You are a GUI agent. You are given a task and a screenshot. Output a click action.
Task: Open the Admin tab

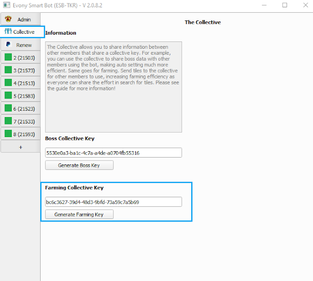(x=21, y=19)
